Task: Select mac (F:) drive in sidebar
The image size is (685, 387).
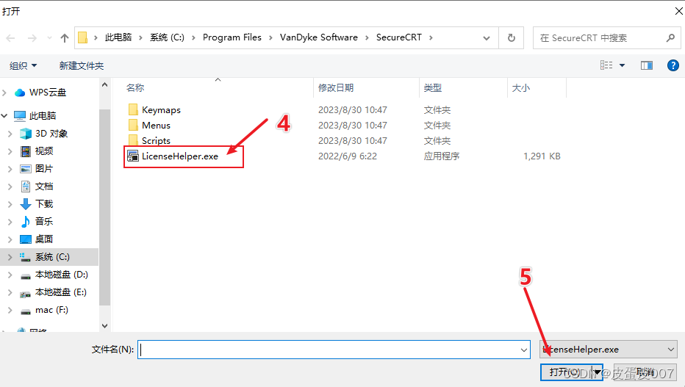Action: coord(51,310)
